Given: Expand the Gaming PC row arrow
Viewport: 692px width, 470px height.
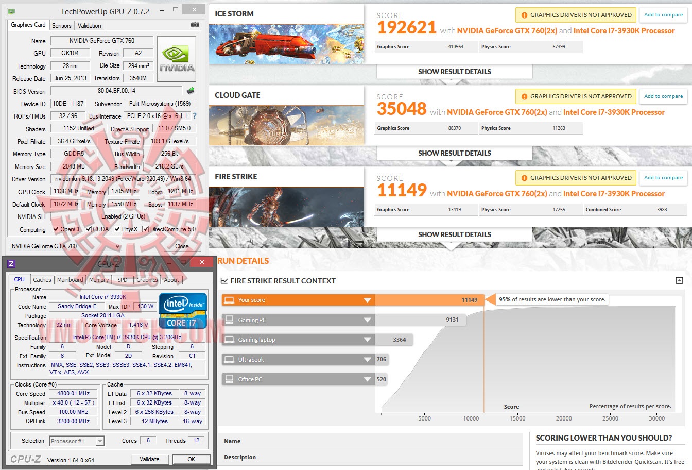Looking at the screenshot, I should (367, 320).
